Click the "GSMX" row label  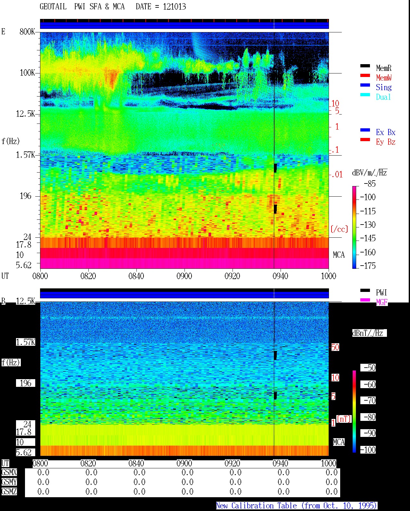[9, 473]
